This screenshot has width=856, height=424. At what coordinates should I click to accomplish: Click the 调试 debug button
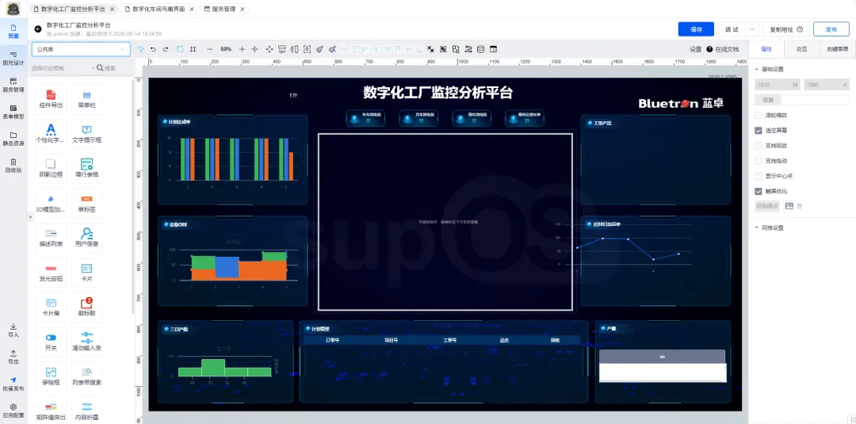pos(732,29)
